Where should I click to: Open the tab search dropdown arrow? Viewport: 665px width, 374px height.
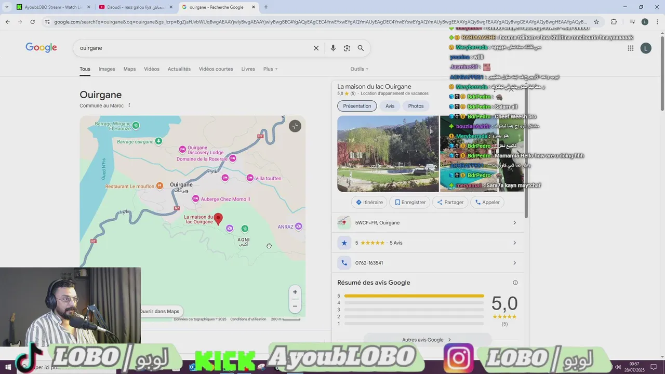coord(7,7)
